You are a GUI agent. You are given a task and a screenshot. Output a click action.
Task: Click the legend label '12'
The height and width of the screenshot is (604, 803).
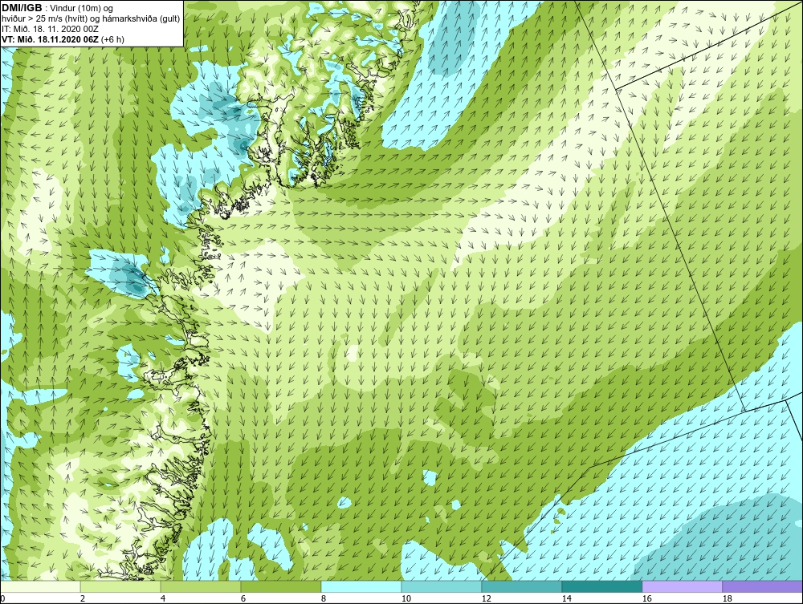click(487, 598)
